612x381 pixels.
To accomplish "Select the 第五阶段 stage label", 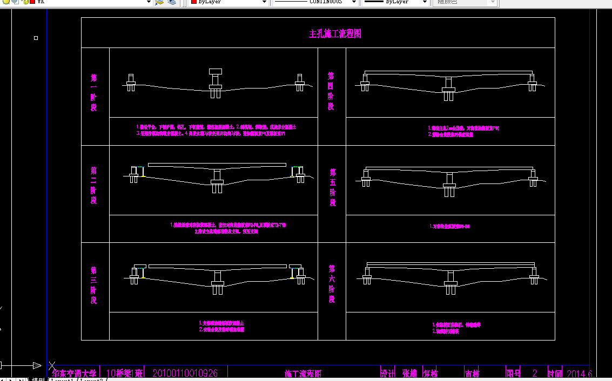I will coord(333,187).
